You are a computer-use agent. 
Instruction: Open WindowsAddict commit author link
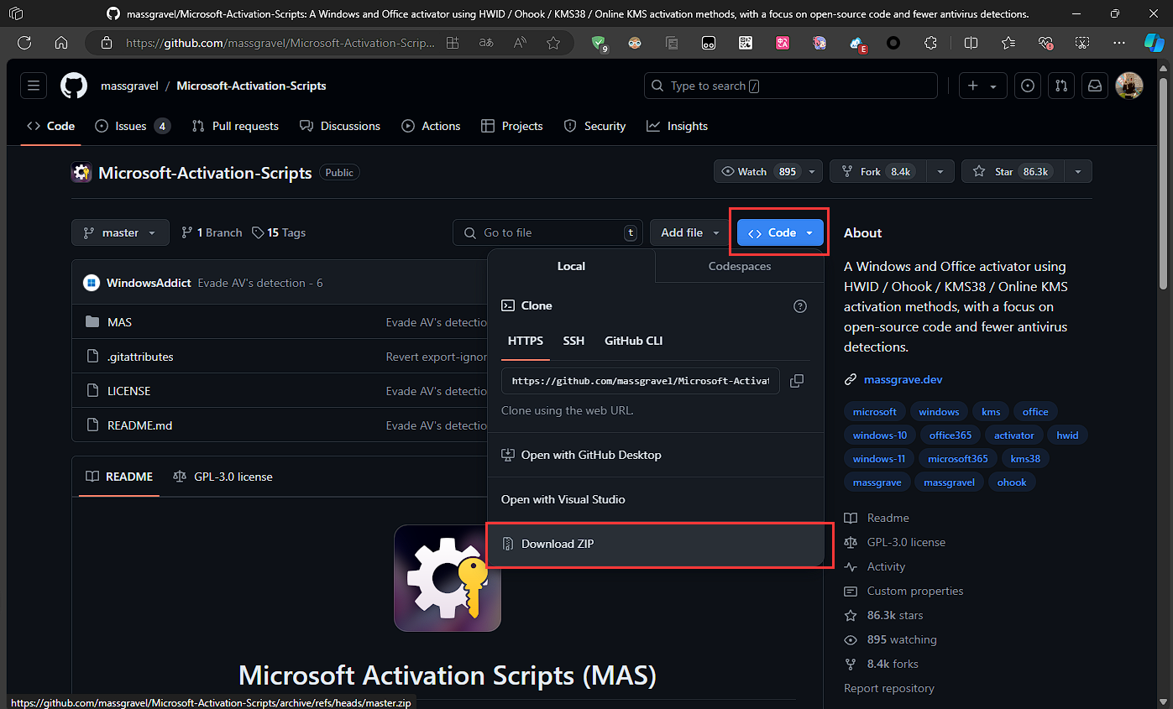coord(149,283)
